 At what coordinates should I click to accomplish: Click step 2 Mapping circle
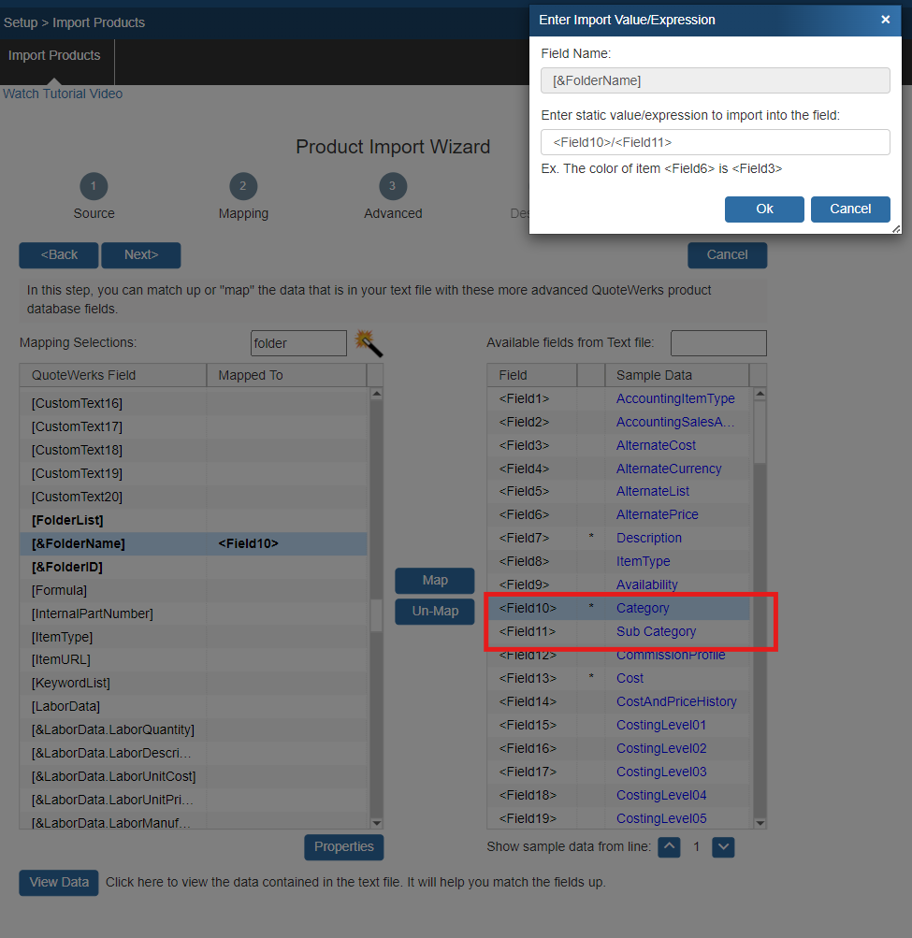click(x=243, y=186)
